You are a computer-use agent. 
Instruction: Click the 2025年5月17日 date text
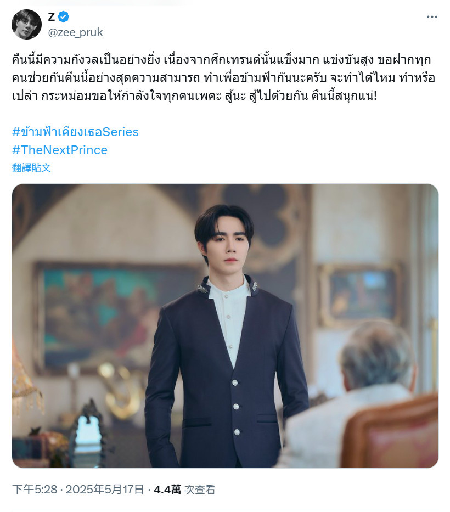tap(105, 490)
